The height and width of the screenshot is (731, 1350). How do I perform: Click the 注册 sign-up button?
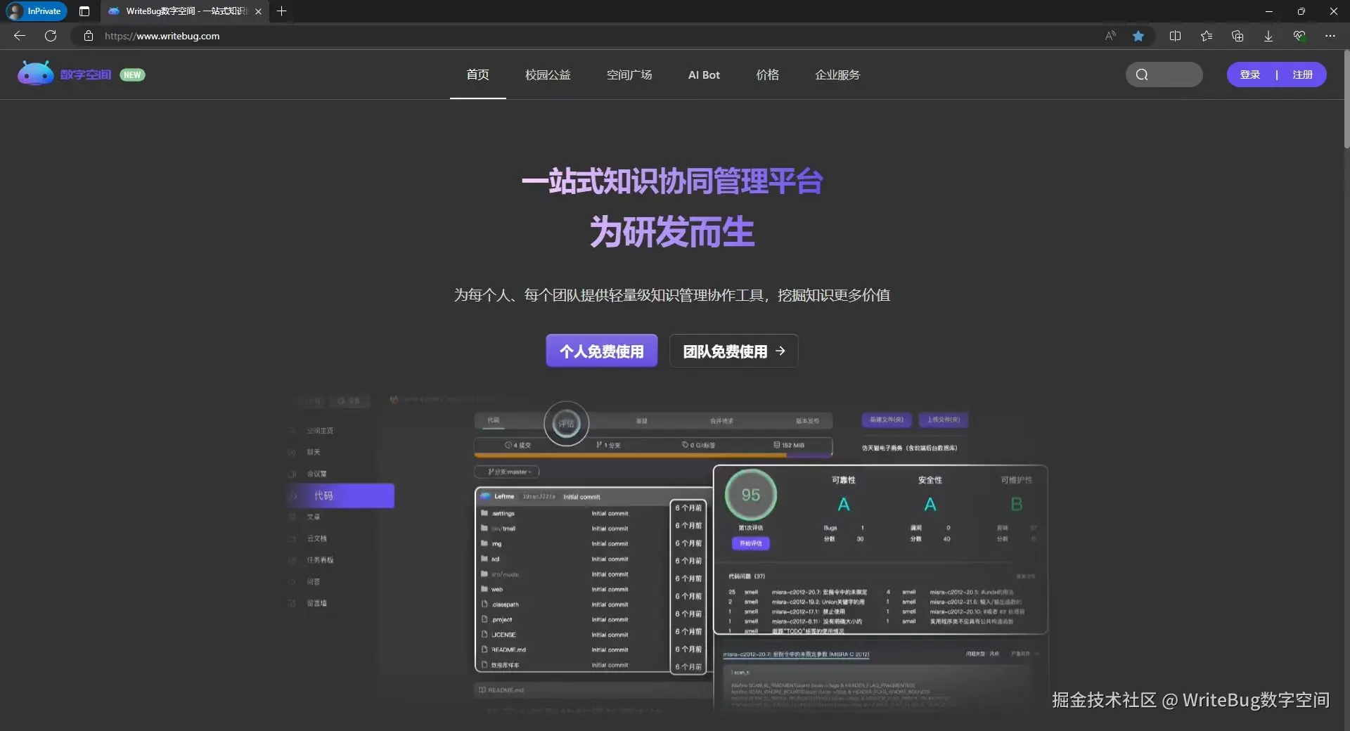1303,74
